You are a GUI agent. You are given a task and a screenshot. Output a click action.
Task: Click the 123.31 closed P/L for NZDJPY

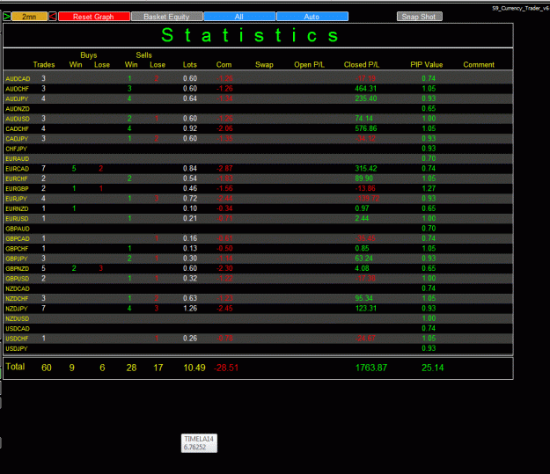click(366, 309)
